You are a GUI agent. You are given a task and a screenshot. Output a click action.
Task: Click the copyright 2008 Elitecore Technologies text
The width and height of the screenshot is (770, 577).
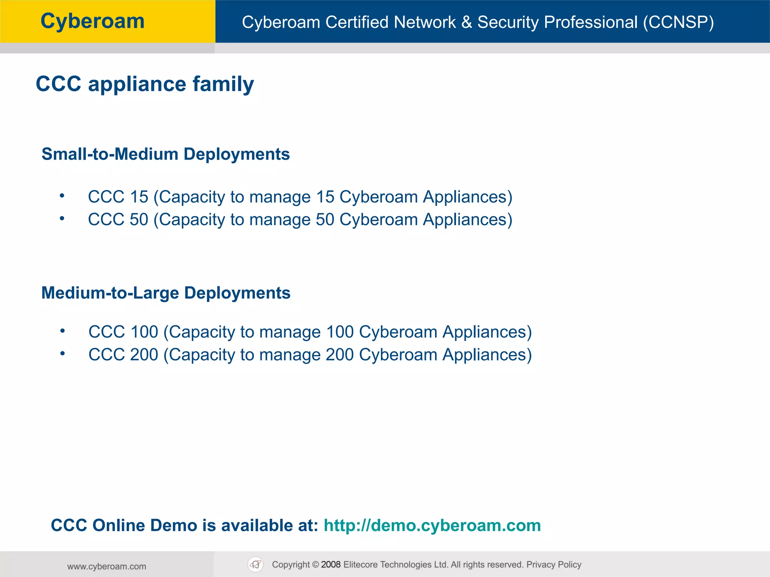coord(398,565)
